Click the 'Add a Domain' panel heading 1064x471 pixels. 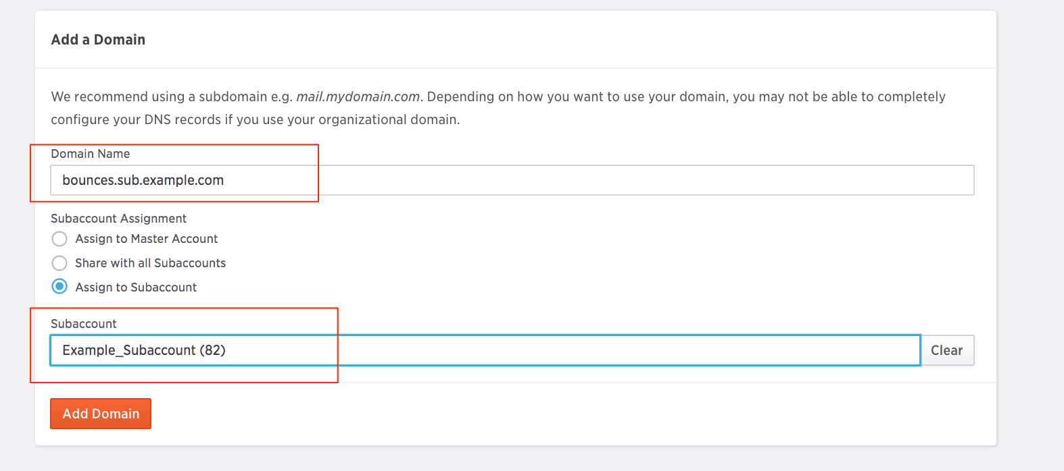point(98,40)
